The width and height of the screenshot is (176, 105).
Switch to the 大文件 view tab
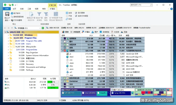coord(115,32)
